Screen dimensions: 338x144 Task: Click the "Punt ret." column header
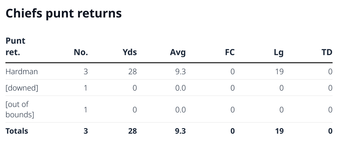point(15,47)
